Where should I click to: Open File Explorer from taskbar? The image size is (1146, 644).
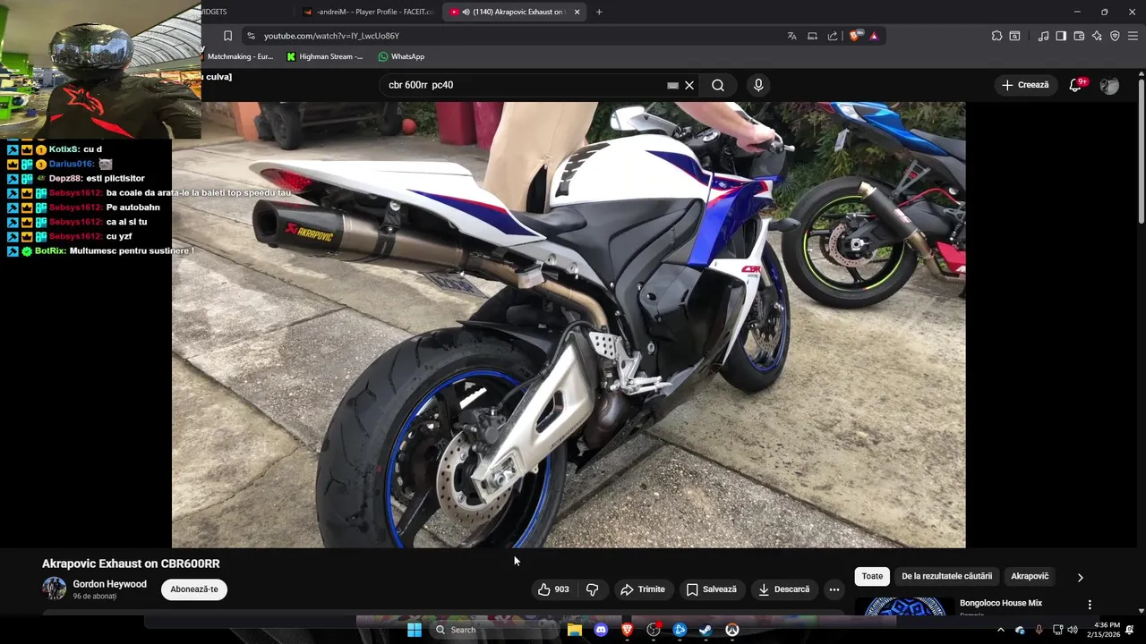pyautogui.click(x=575, y=630)
